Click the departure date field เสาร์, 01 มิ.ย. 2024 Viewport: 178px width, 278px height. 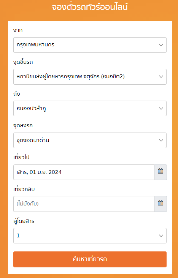pos(84,172)
